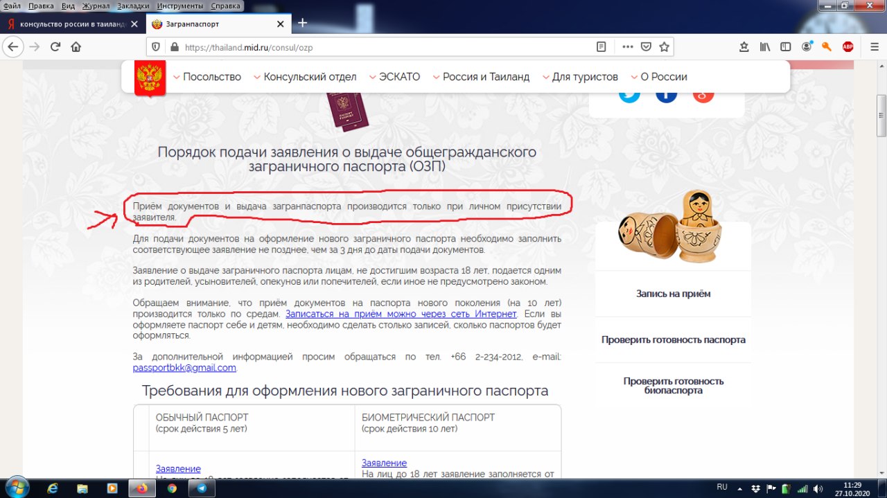Open Заявление link under ОБЫЧНЫЙ ПАСПОРТ
Viewport: 887px width, 498px height.
[x=178, y=469]
